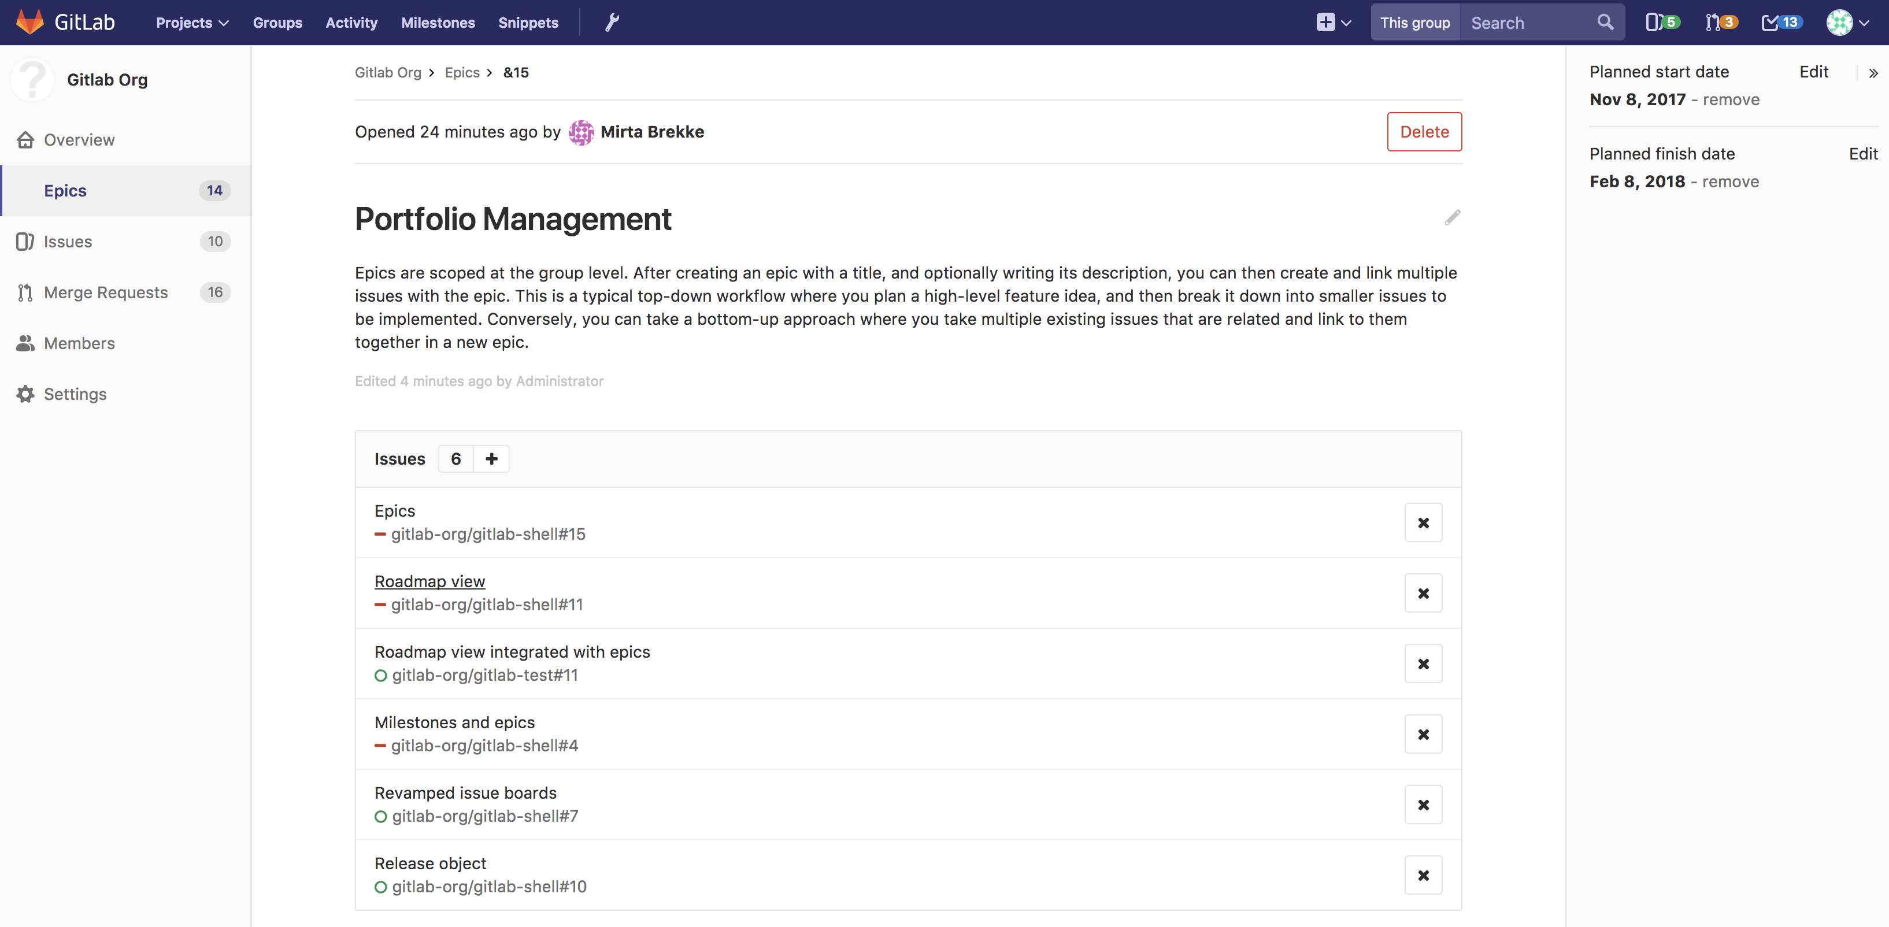
Task: Remove Release object issue from epic
Action: [x=1423, y=875]
